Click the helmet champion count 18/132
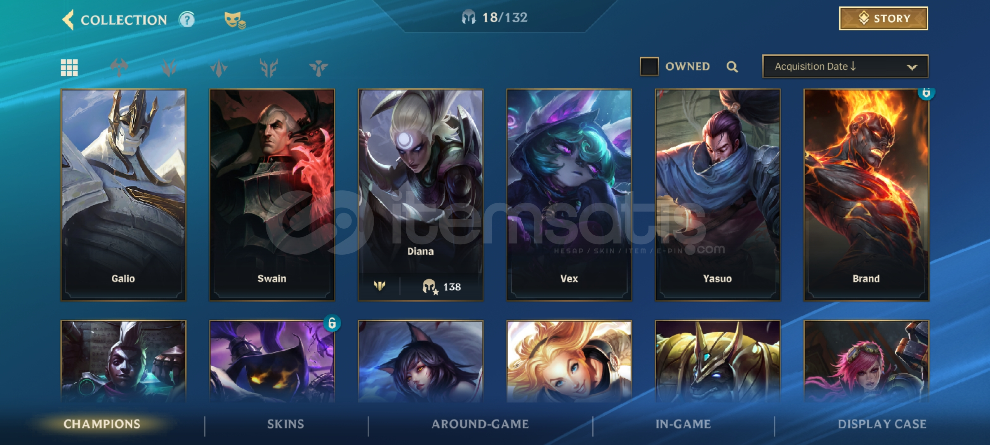 (495, 17)
